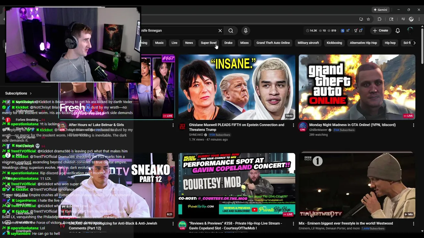The width and height of the screenshot is (424, 238).
Task: Open options for Reviews & Previews #358
Action: 293,224
